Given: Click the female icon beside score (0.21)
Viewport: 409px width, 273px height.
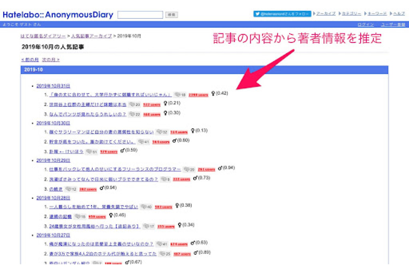Looking at the screenshot, I should [x=165, y=103].
